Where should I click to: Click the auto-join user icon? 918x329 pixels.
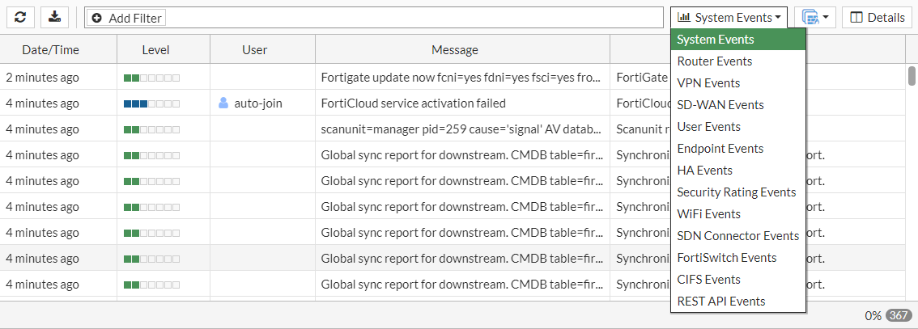point(224,103)
